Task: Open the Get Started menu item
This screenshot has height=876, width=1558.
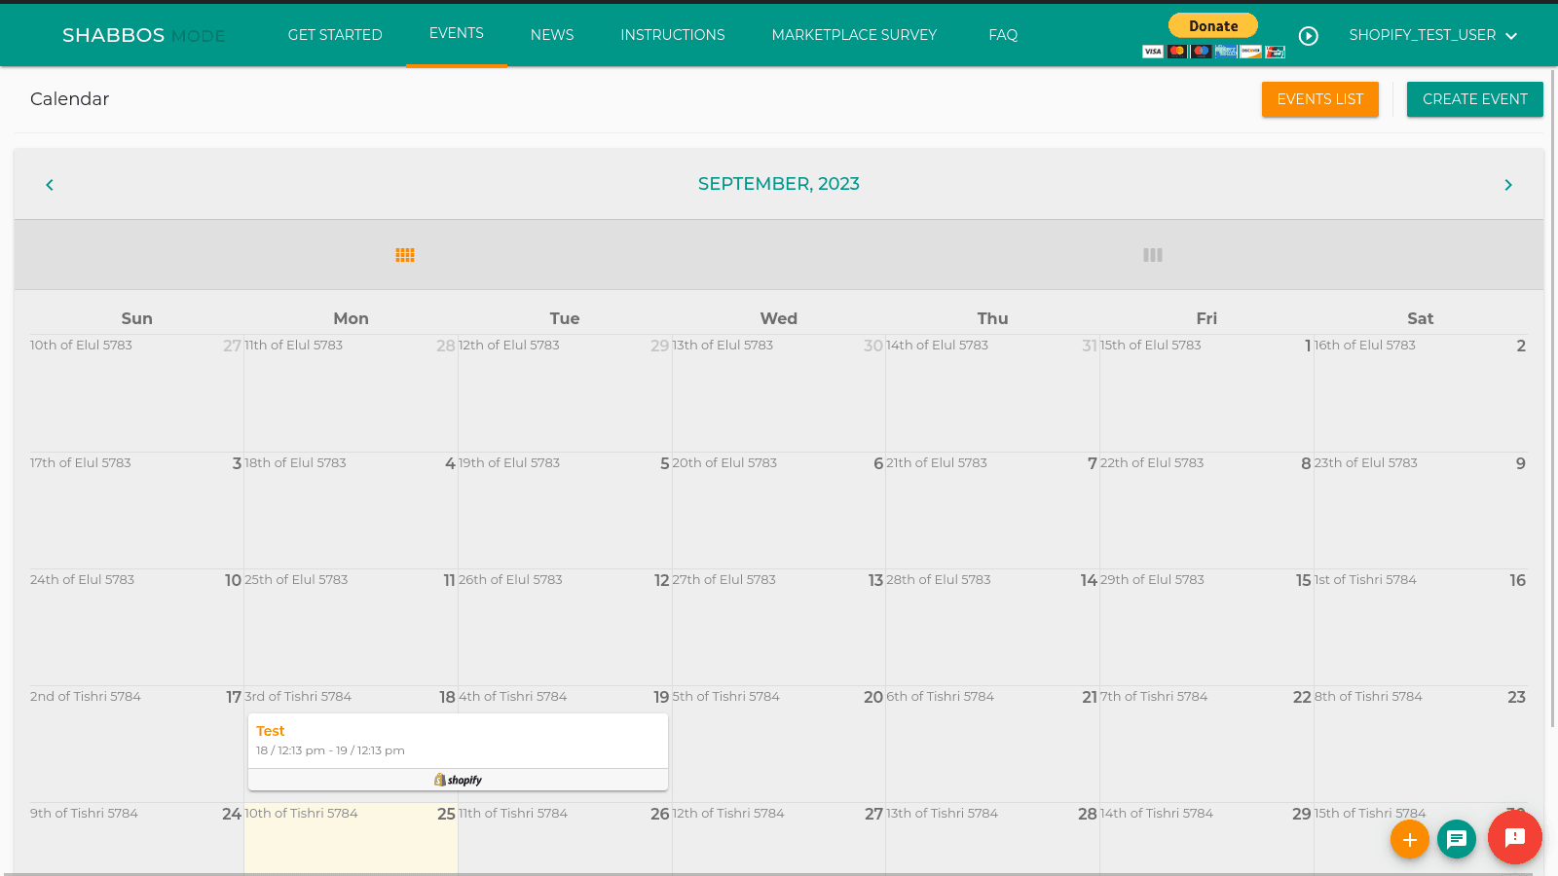Action: pos(335,35)
